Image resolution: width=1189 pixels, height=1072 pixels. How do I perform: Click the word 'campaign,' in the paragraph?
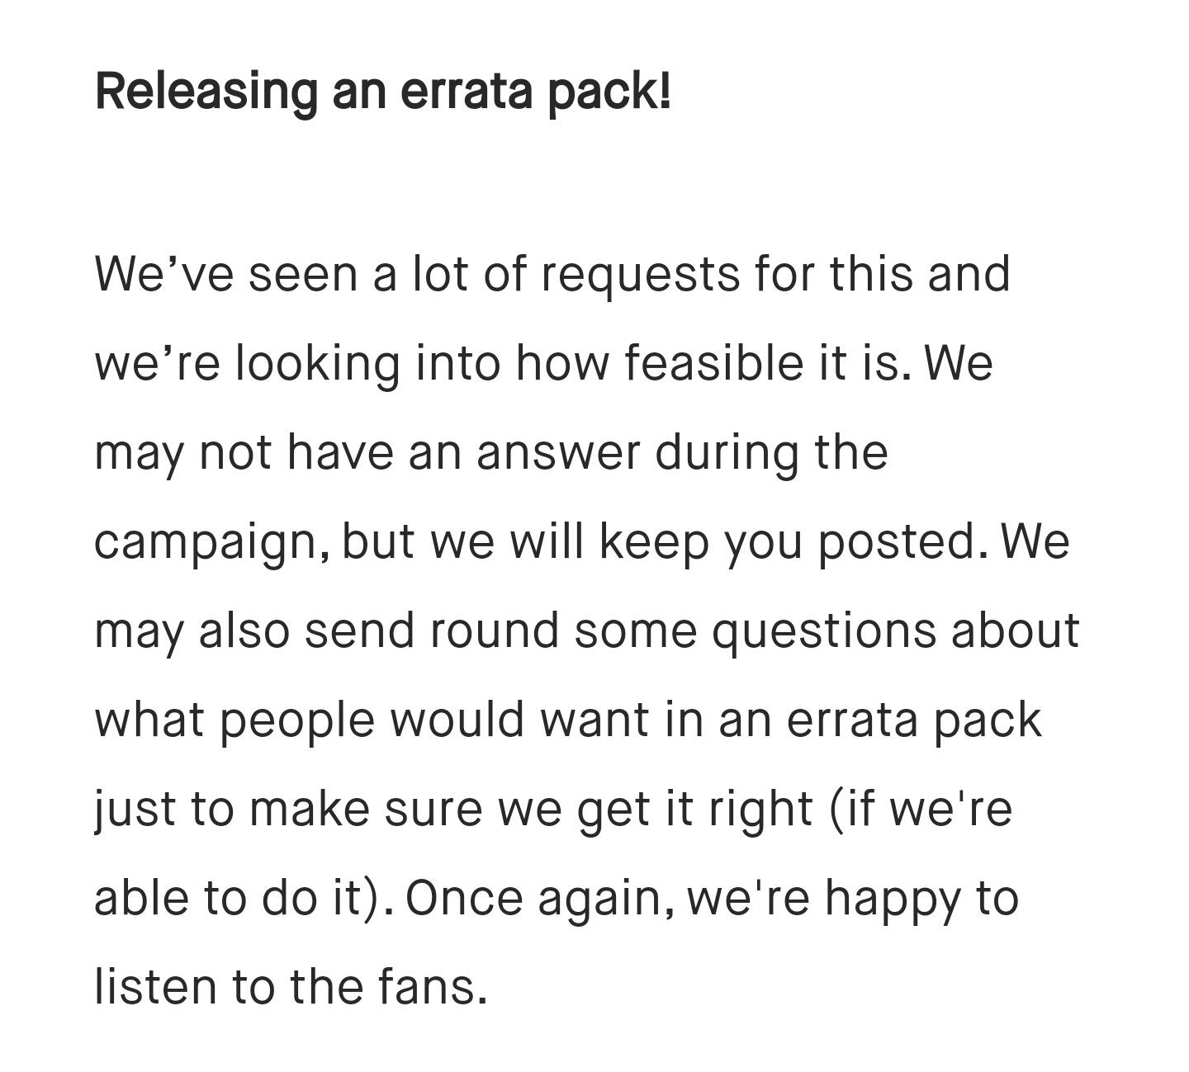point(213,542)
